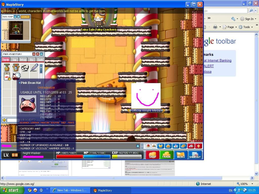Click the red HP bar

point(70,157)
